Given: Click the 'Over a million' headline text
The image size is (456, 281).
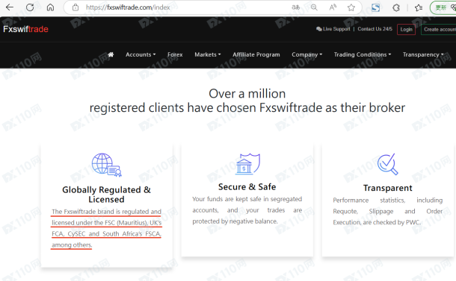Looking at the screenshot, I should (247, 94).
